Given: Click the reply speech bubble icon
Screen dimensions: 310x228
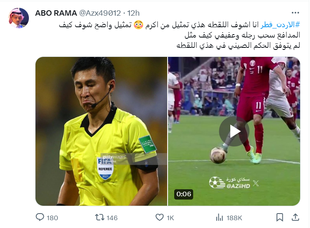Looking at the screenshot, I should [x=40, y=217].
